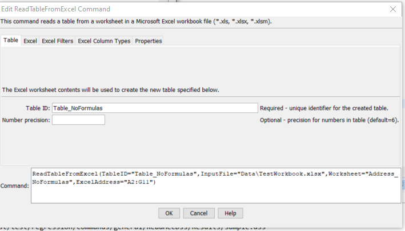Close the Edit ReadTableFromExcel dialog
This screenshot has height=231, width=405.
click(x=392, y=9)
